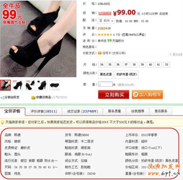
Task: Click the shopping cart icon on orange button
Action: pyautogui.click(x=135, y=95)
